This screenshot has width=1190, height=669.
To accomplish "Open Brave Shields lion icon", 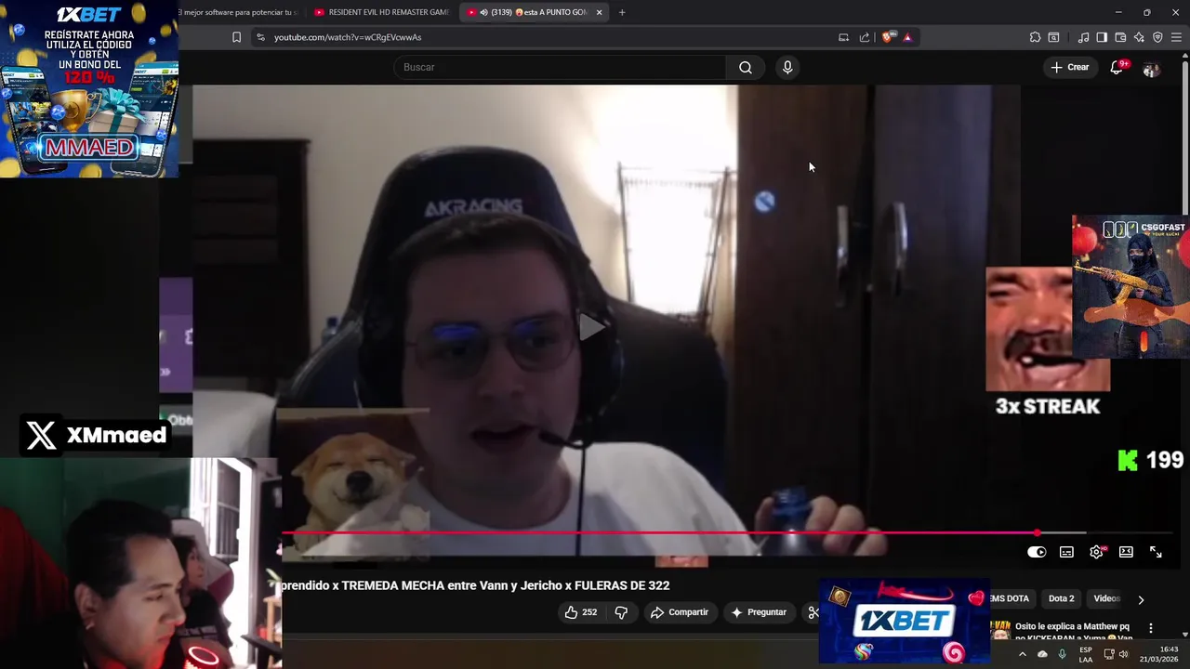I will coord(888,37).
